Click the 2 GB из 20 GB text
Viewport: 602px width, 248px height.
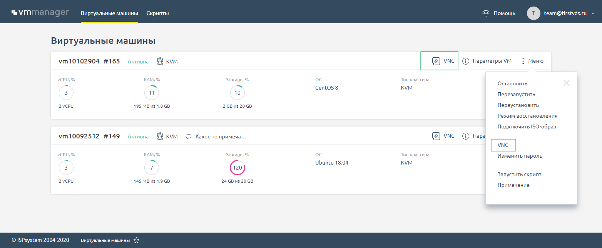237,106
